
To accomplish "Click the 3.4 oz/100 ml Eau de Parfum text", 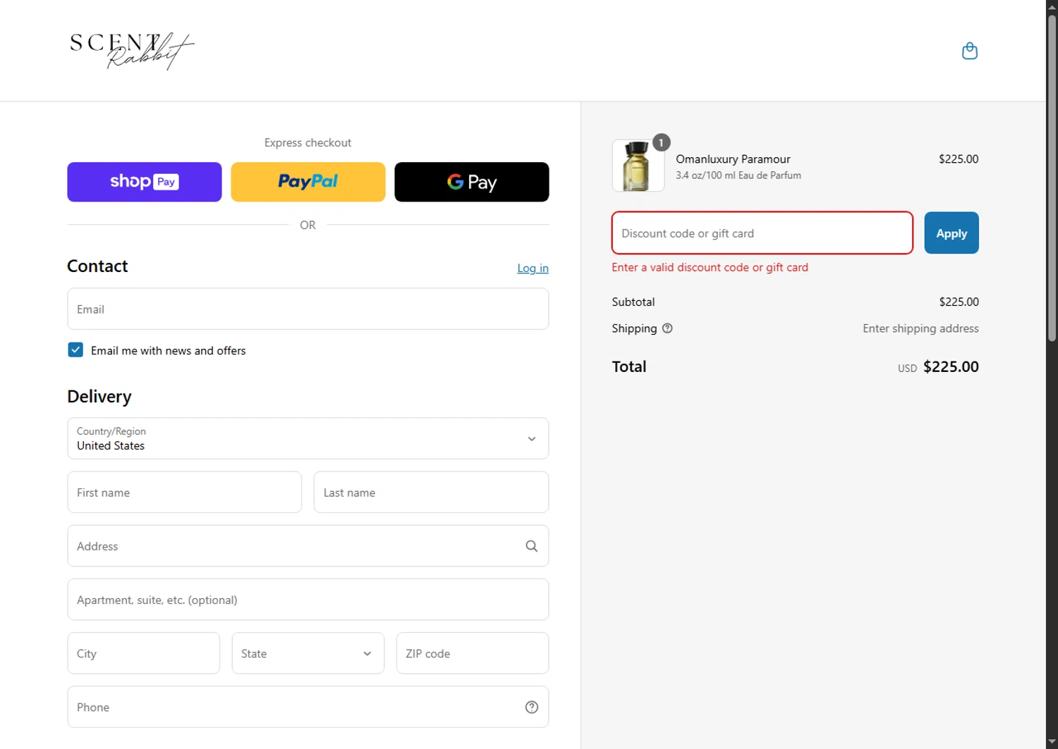I will pyautogui.click(x=738, y=175).
